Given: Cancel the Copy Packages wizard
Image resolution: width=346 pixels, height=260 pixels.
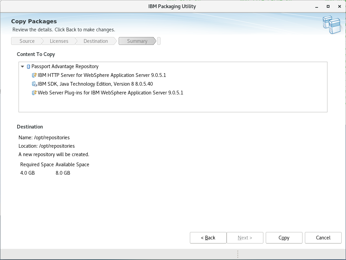Looking at the screenshot, I should 323,238.
